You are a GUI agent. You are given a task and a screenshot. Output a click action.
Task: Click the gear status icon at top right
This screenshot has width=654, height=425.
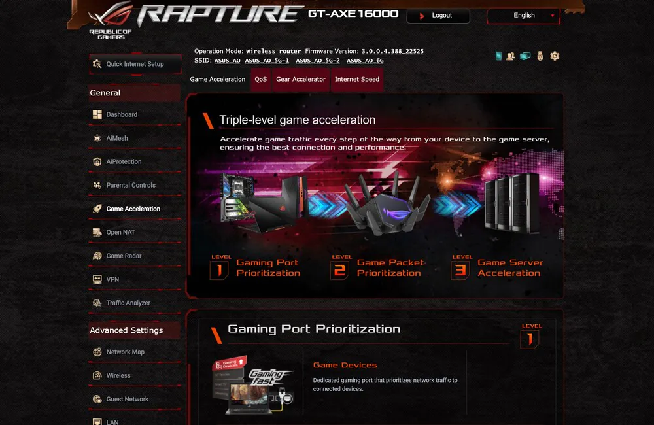pos(555,56)
